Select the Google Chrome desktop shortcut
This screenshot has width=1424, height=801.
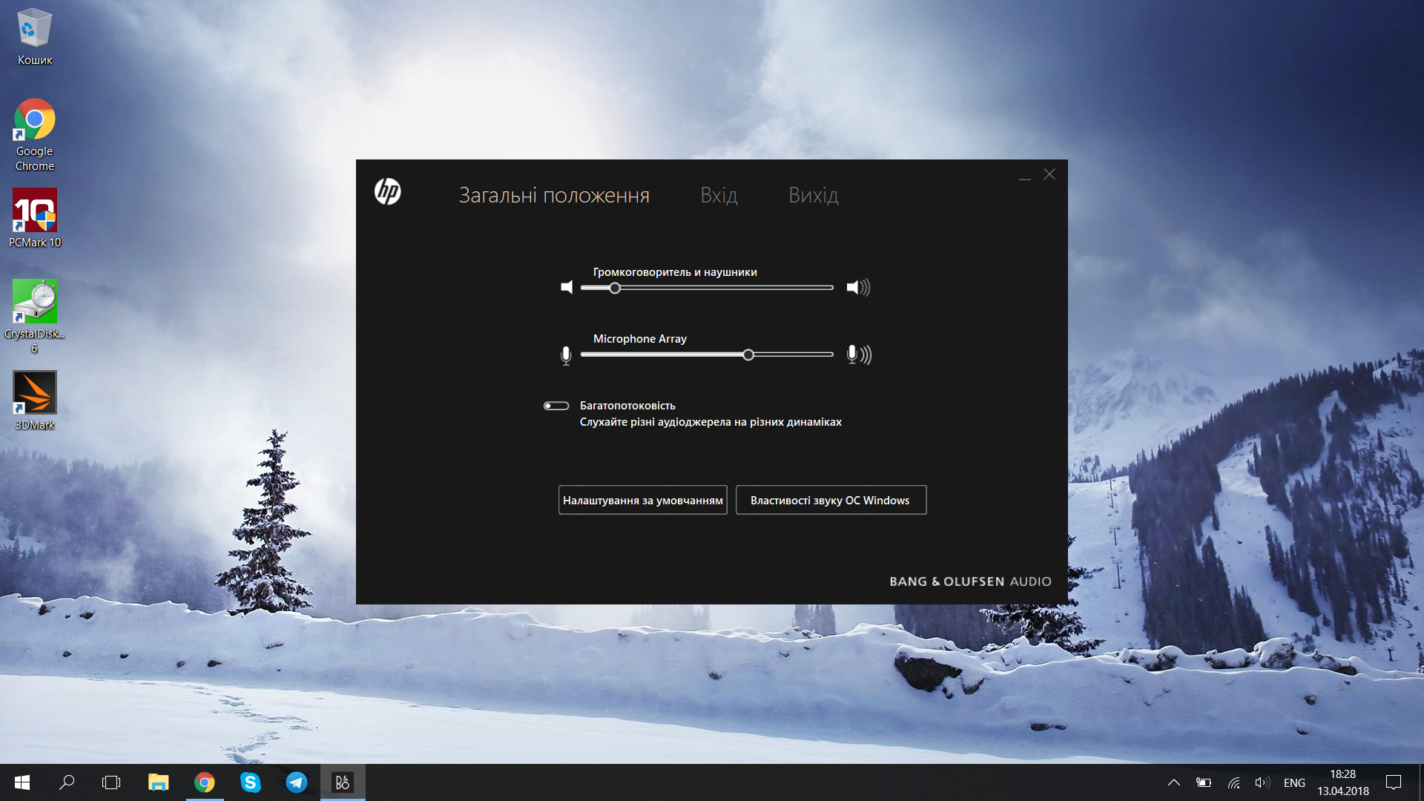coord(35,135)
